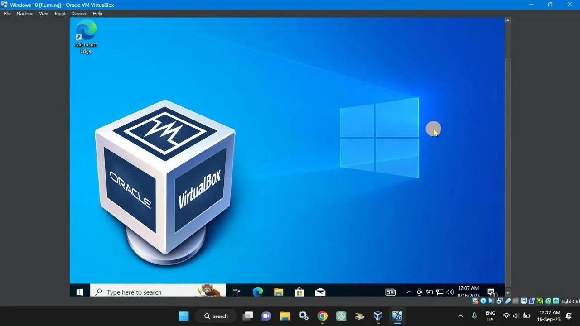Open the Devices menu
Image resolution: width=580 pixels, height=326 pixels.
[79, 14]
